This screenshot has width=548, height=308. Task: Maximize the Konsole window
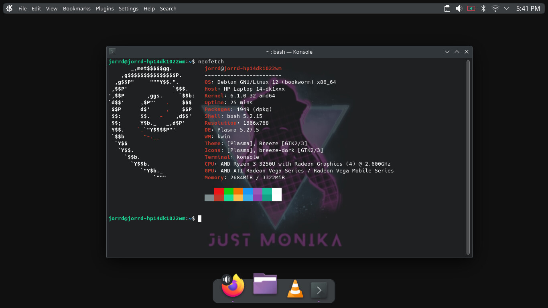[457, 52]
